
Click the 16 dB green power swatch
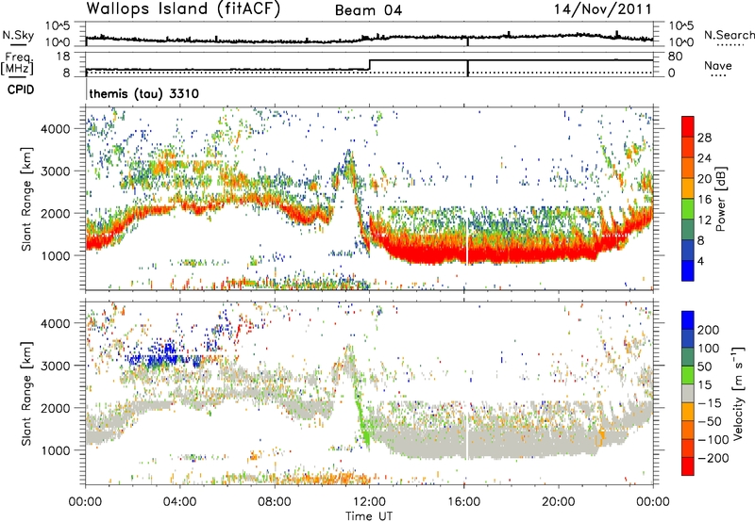[688, 209]
